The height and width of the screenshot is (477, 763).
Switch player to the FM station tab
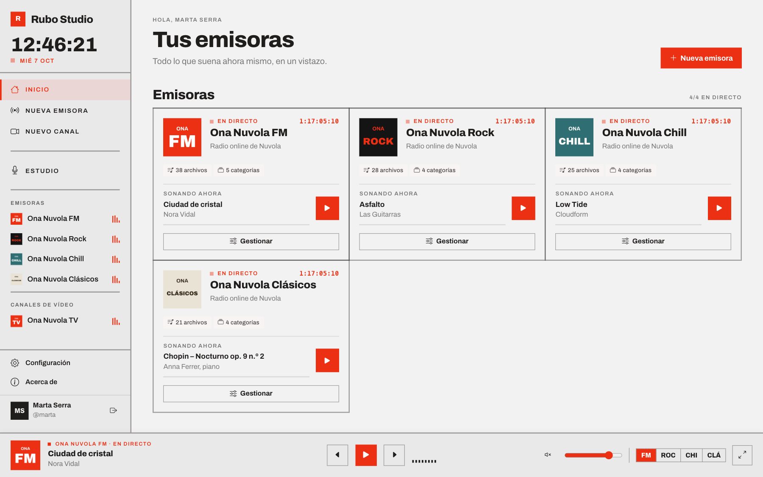coord(646,455)
